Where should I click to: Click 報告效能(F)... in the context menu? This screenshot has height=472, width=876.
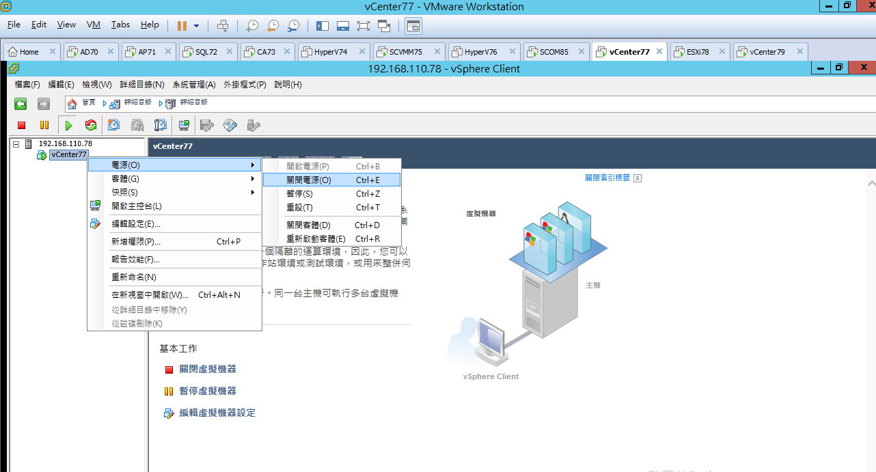coord(175,260)
